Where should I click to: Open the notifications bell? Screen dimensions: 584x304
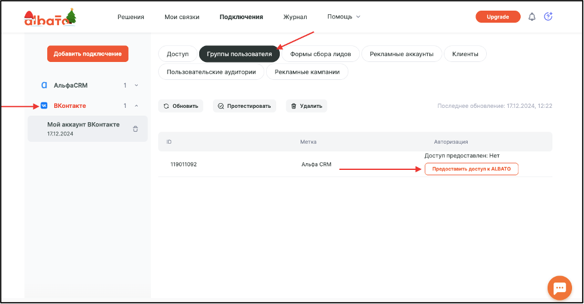[x=532, y=17]
